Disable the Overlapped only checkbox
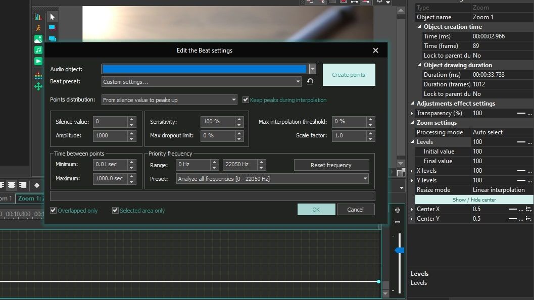 (53, 210)
